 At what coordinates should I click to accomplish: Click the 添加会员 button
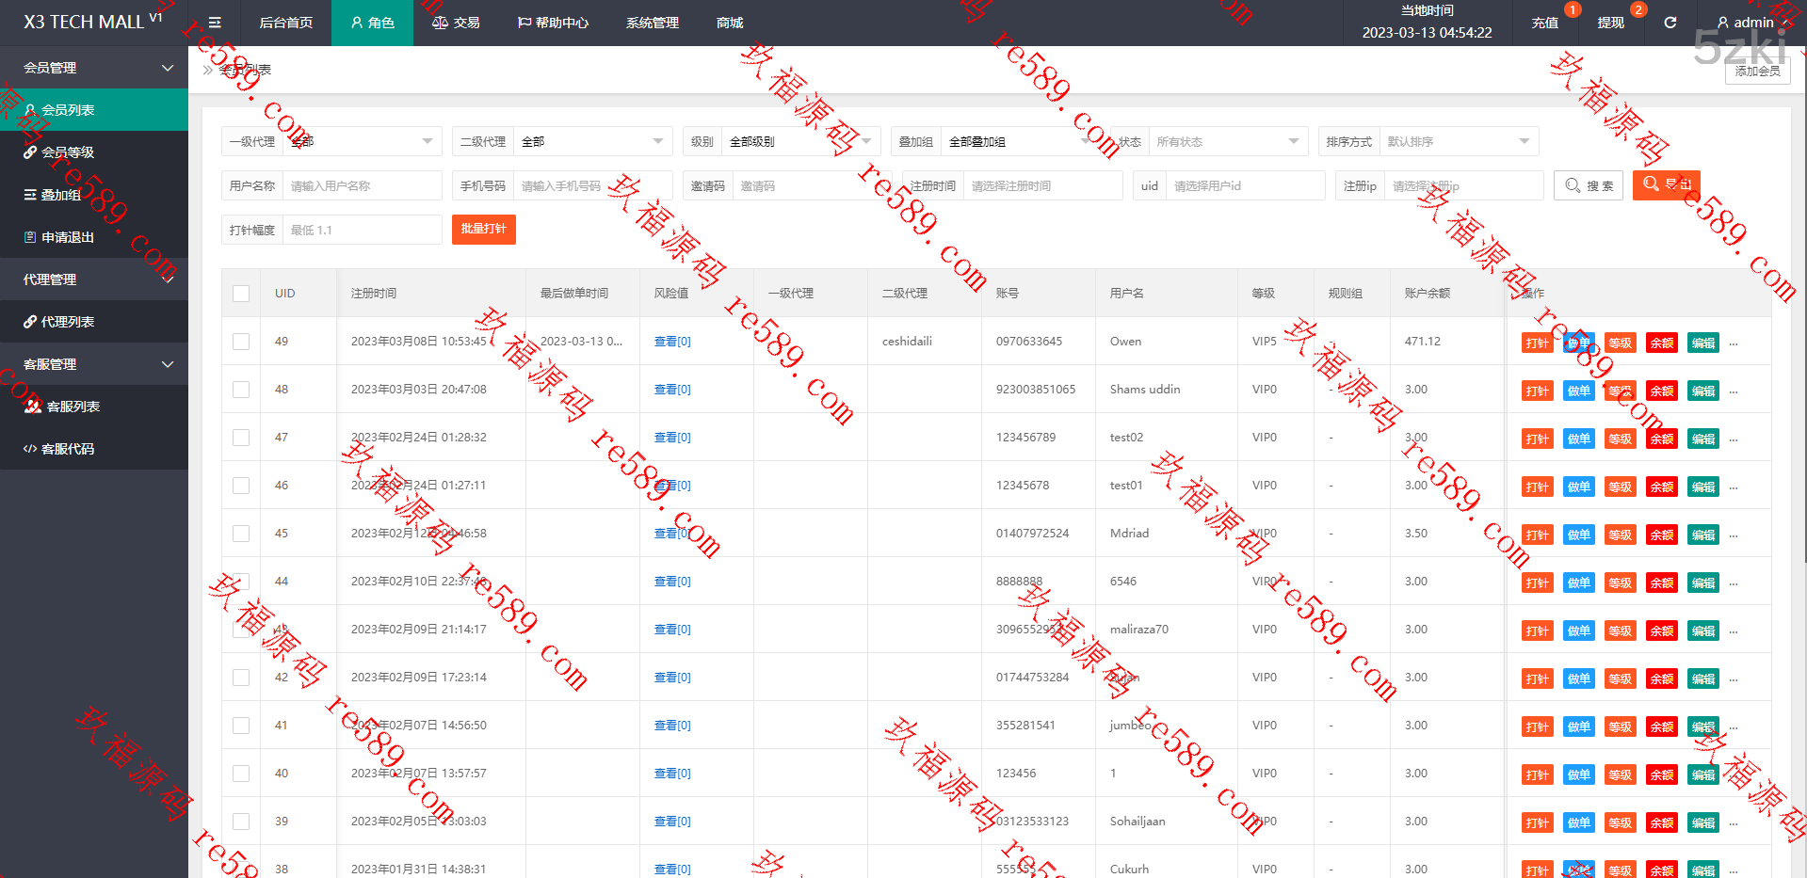(x=1757, y=71)
